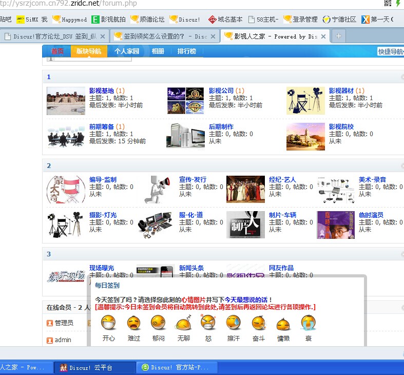Collapse forum category 2 section

click(x=402, y=165)
